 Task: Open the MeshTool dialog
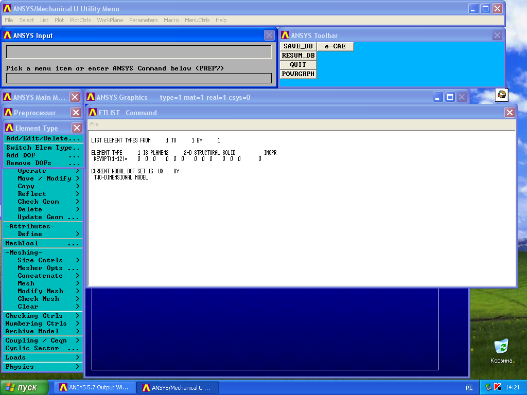click(43, 243)
